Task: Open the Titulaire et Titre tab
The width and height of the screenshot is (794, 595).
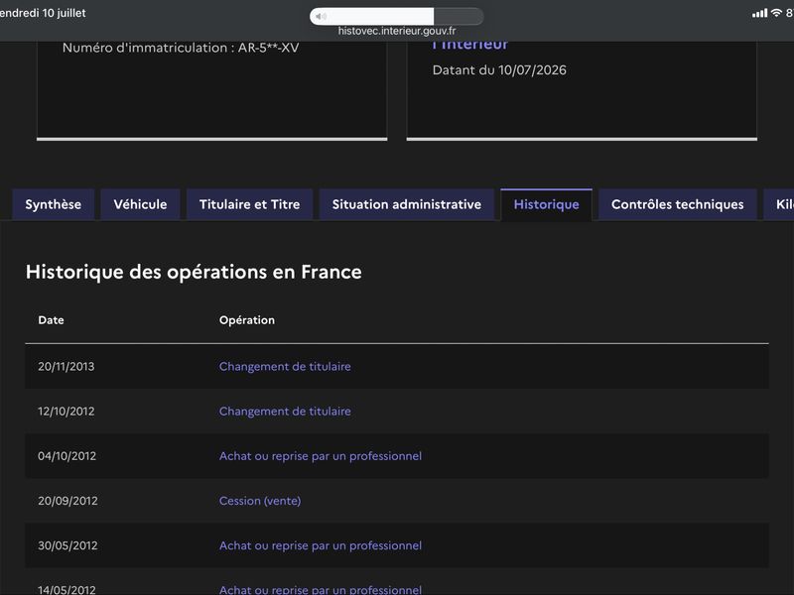Action: tap(250, 204)
